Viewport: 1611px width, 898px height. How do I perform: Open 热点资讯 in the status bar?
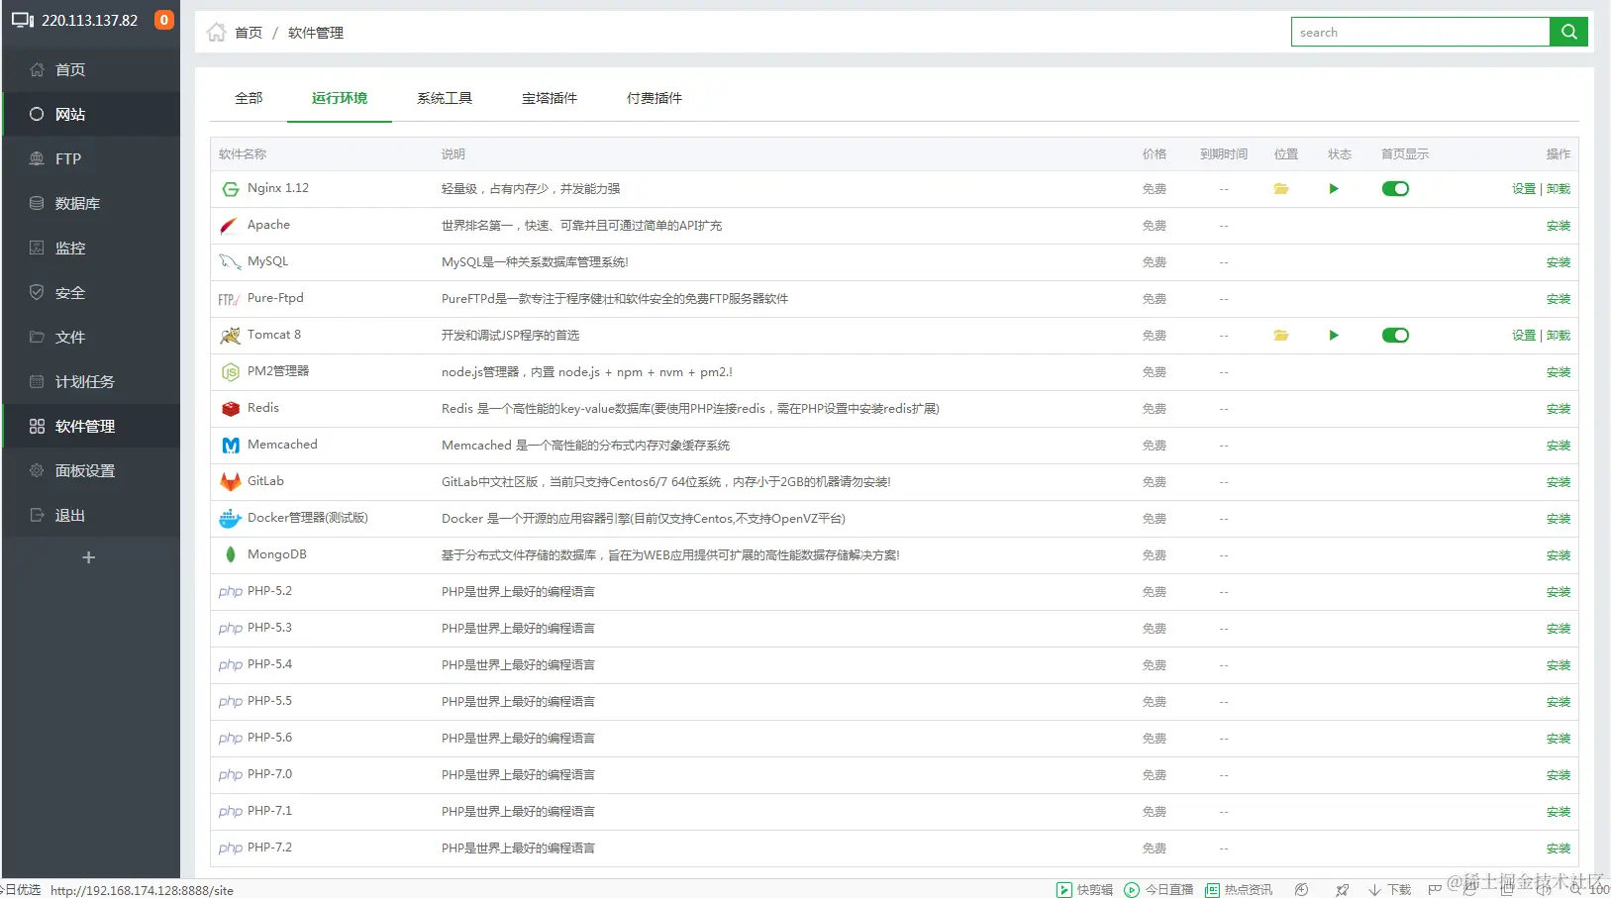(1239, 890)
